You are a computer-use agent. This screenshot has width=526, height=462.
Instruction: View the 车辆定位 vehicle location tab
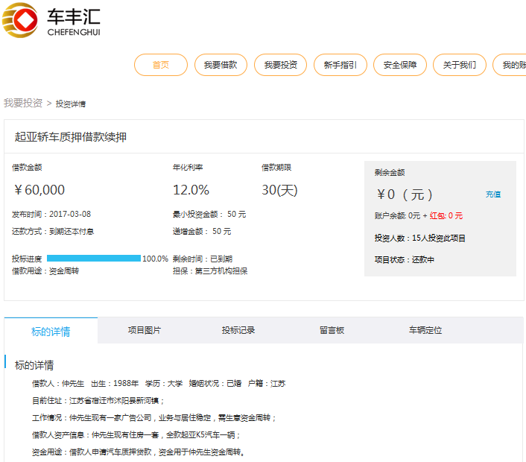(425, 330)
